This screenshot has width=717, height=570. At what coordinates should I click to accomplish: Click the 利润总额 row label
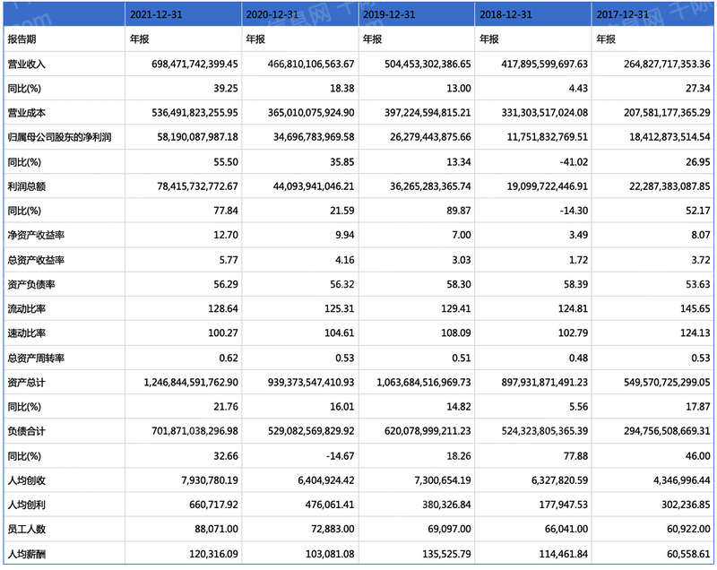26,186
